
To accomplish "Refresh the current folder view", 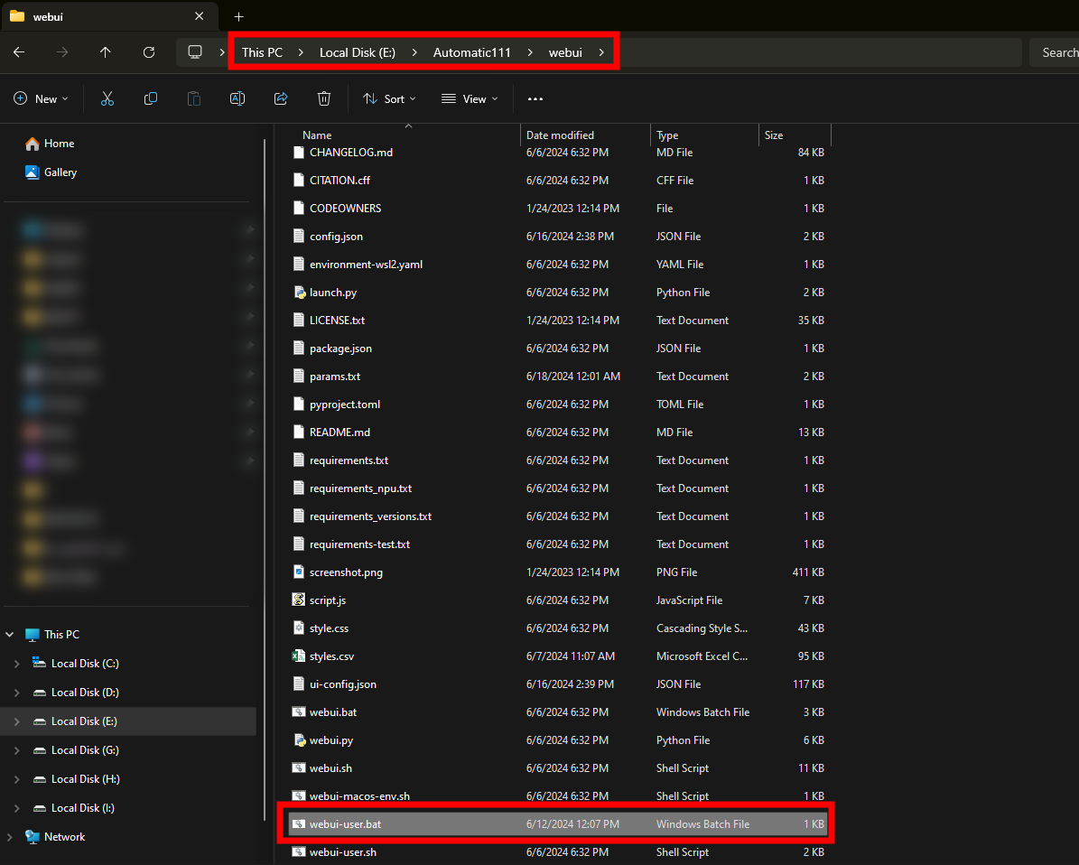I will tap(149, 52).
